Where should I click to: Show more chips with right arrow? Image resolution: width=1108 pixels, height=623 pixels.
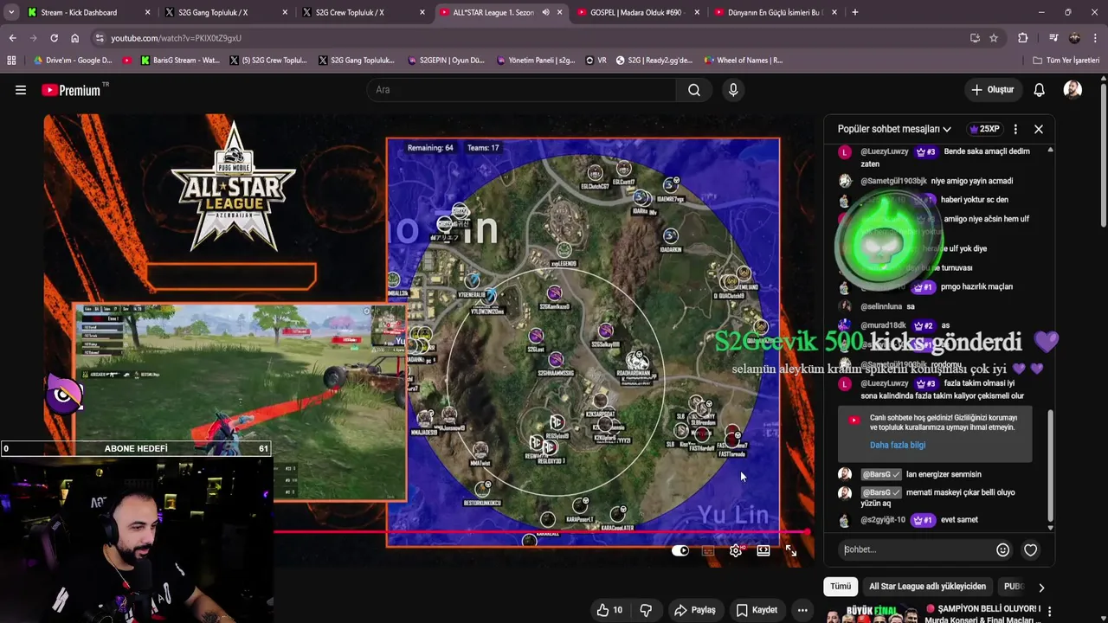pos(1040,587)
